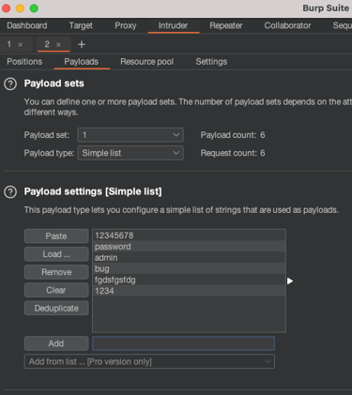The width and height of the screenshot is (352, 395).
Task: Select the 'fgdsfgsfdg' payload entry
Action: tap(190, 280)
